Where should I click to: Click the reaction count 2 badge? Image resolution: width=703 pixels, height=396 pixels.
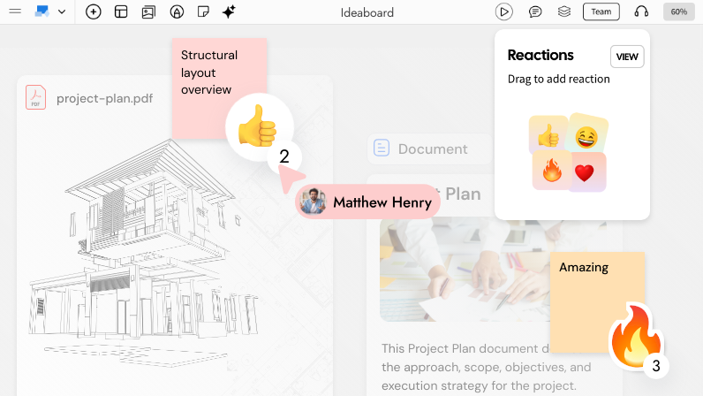[x=284, y=156]
